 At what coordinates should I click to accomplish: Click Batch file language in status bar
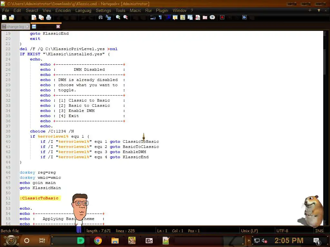coord(10,231)
